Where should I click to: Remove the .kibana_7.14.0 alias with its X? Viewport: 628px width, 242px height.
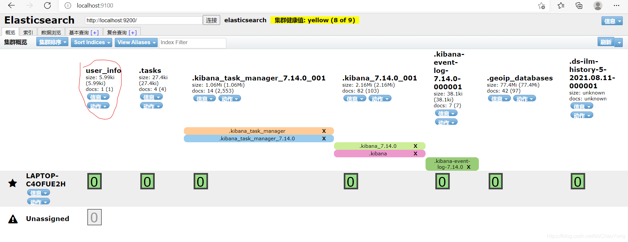(x=415, y=146)
